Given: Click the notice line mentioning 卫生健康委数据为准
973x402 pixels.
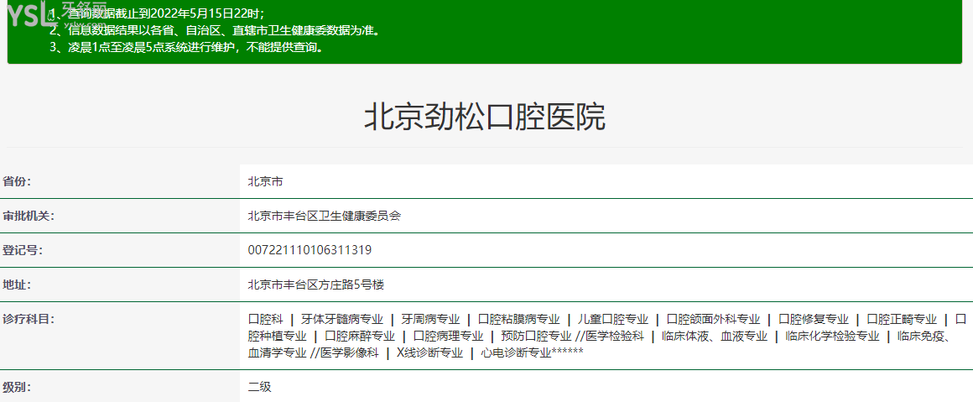Looking at the screenshot, I should [215, 30].
